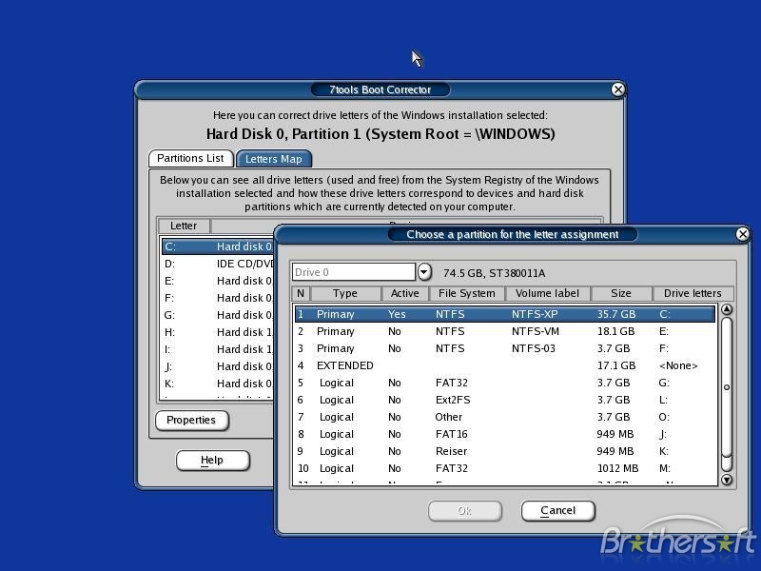This screenshot has width=761, height=571.
Task: Select the J: letter row
Action: tap(218, 366)
